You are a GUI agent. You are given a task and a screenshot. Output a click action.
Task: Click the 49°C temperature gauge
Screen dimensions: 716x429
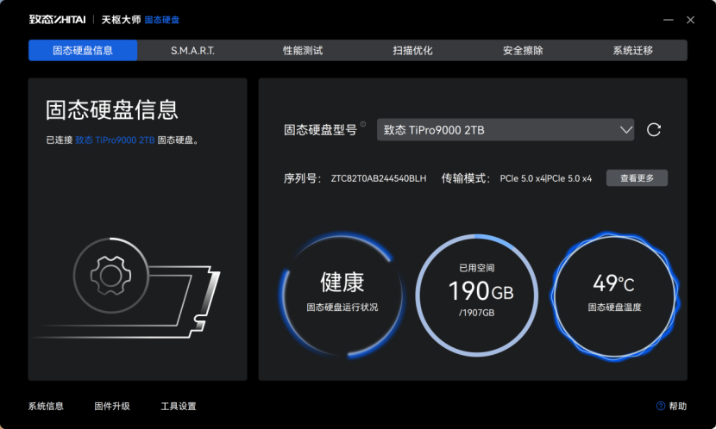point(614,292)
